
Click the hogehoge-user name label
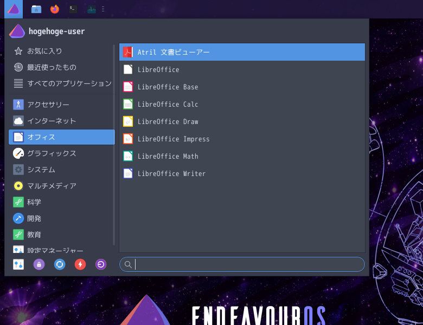click(56, 31)
